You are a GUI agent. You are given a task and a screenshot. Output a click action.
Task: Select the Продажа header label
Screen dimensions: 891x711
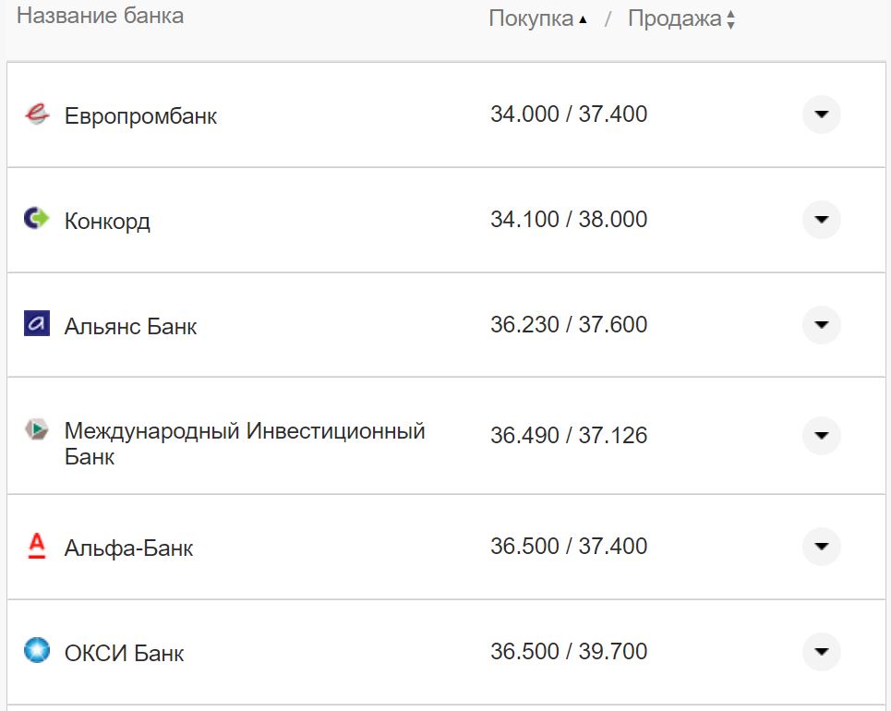pos(673,17)
